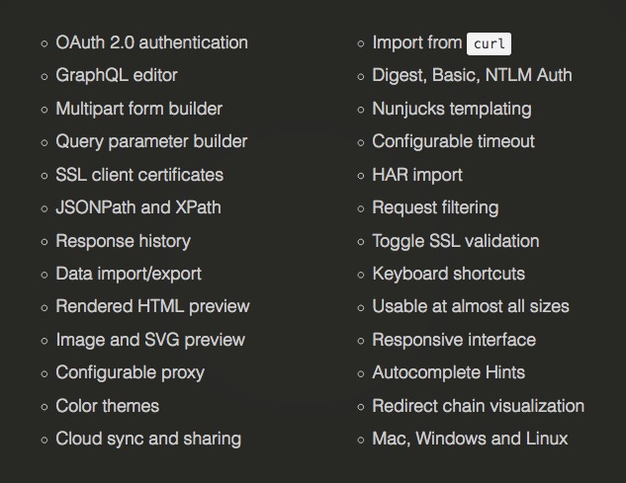Click the curl code badge
626x483 pixels.
[x=489, y=43]
